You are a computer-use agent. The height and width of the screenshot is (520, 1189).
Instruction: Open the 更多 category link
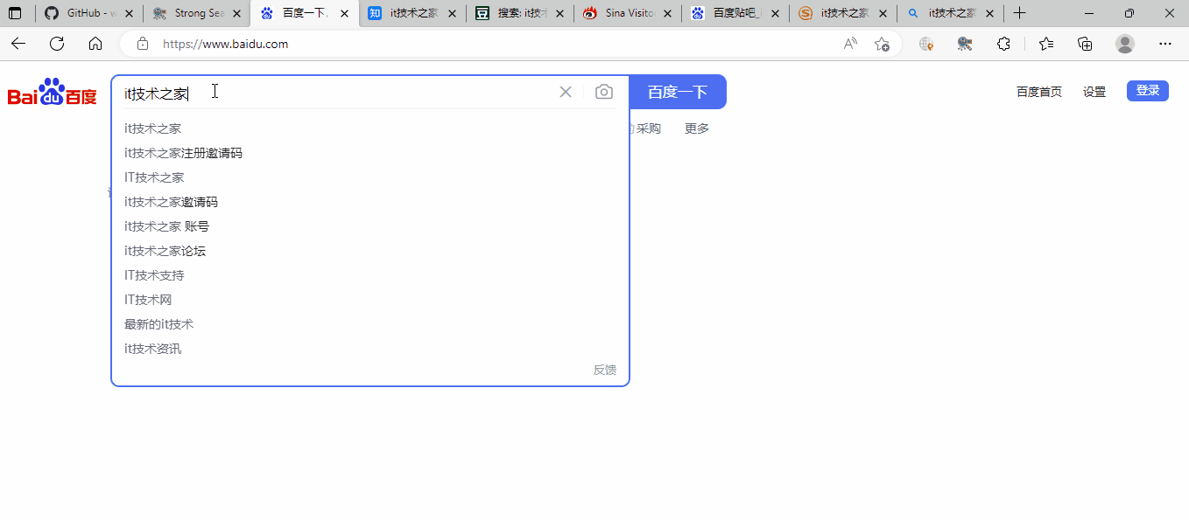point(697,128)
